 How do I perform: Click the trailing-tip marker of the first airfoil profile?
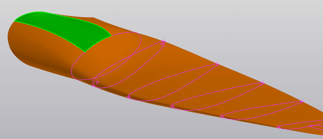(163, 42)
